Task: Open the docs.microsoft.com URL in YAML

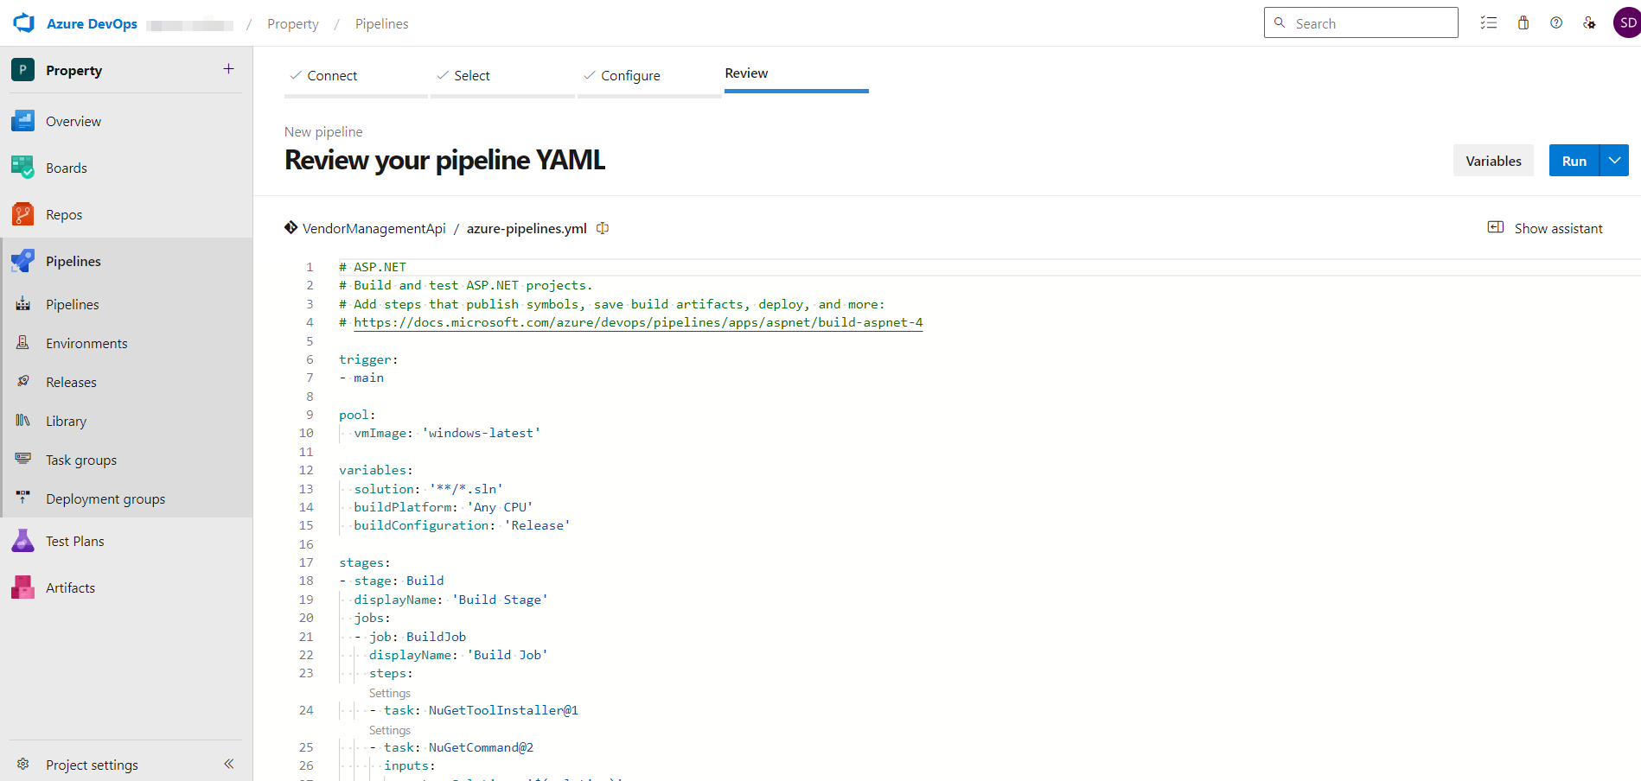Action: click(638, 322)
